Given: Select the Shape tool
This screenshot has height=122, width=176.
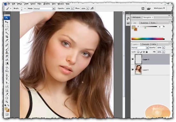Looking at the screenshot, I should pos(7,86).
